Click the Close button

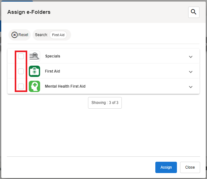190,167
